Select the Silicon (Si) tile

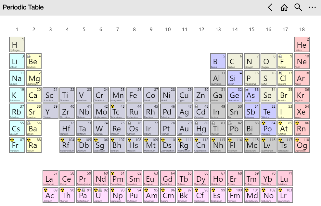click(x=235, y=78)
